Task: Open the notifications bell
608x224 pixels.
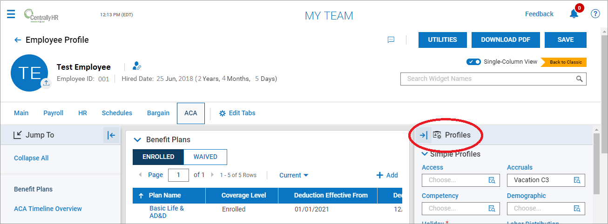Action: [574, 14]
